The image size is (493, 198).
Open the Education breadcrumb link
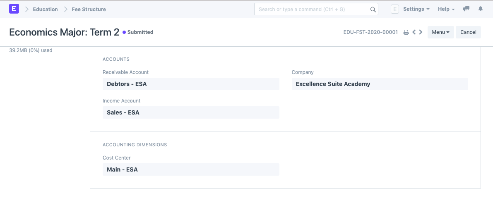(x=45, y=9)
